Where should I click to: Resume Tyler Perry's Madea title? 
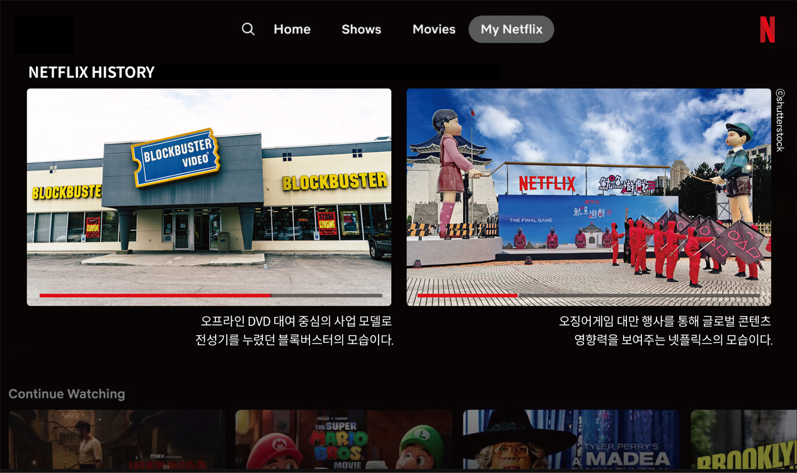click(571, 440)
